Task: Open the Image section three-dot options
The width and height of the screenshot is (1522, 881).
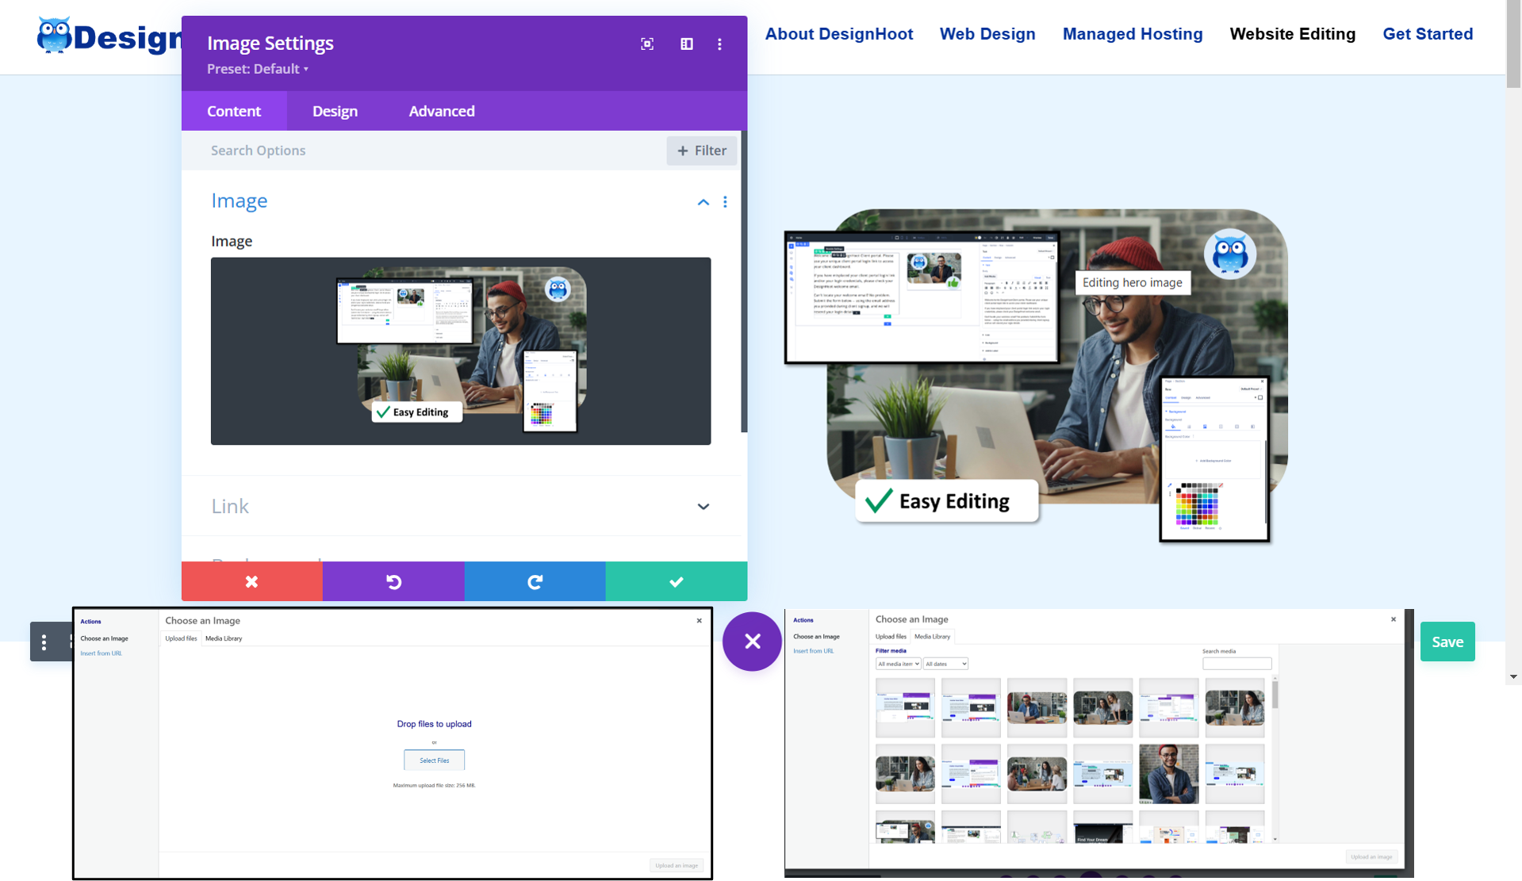Action: pos(725,202)
